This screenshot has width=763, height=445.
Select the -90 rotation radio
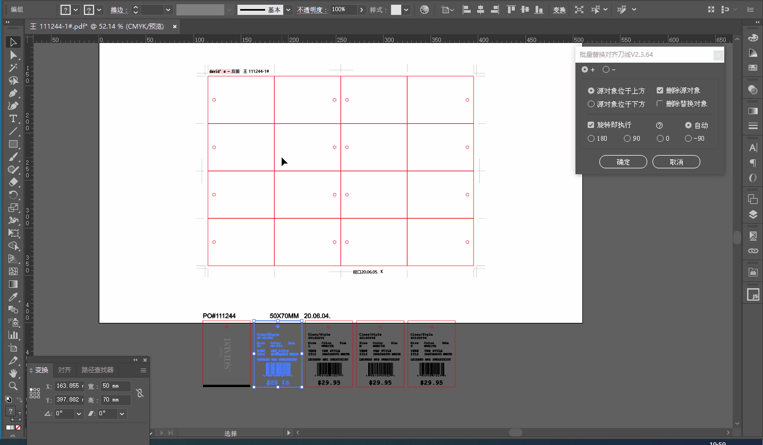coord(694,139)
